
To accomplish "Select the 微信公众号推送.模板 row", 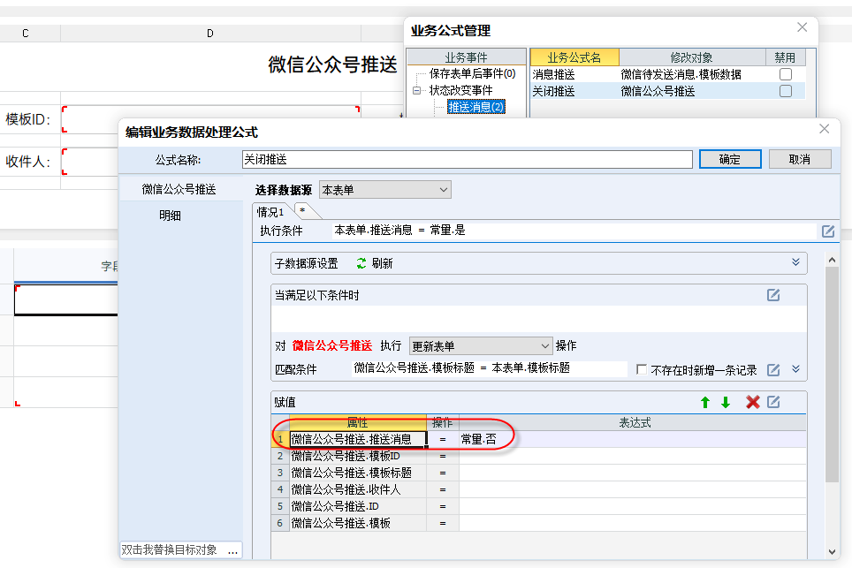I will click(x=538, y=524).
